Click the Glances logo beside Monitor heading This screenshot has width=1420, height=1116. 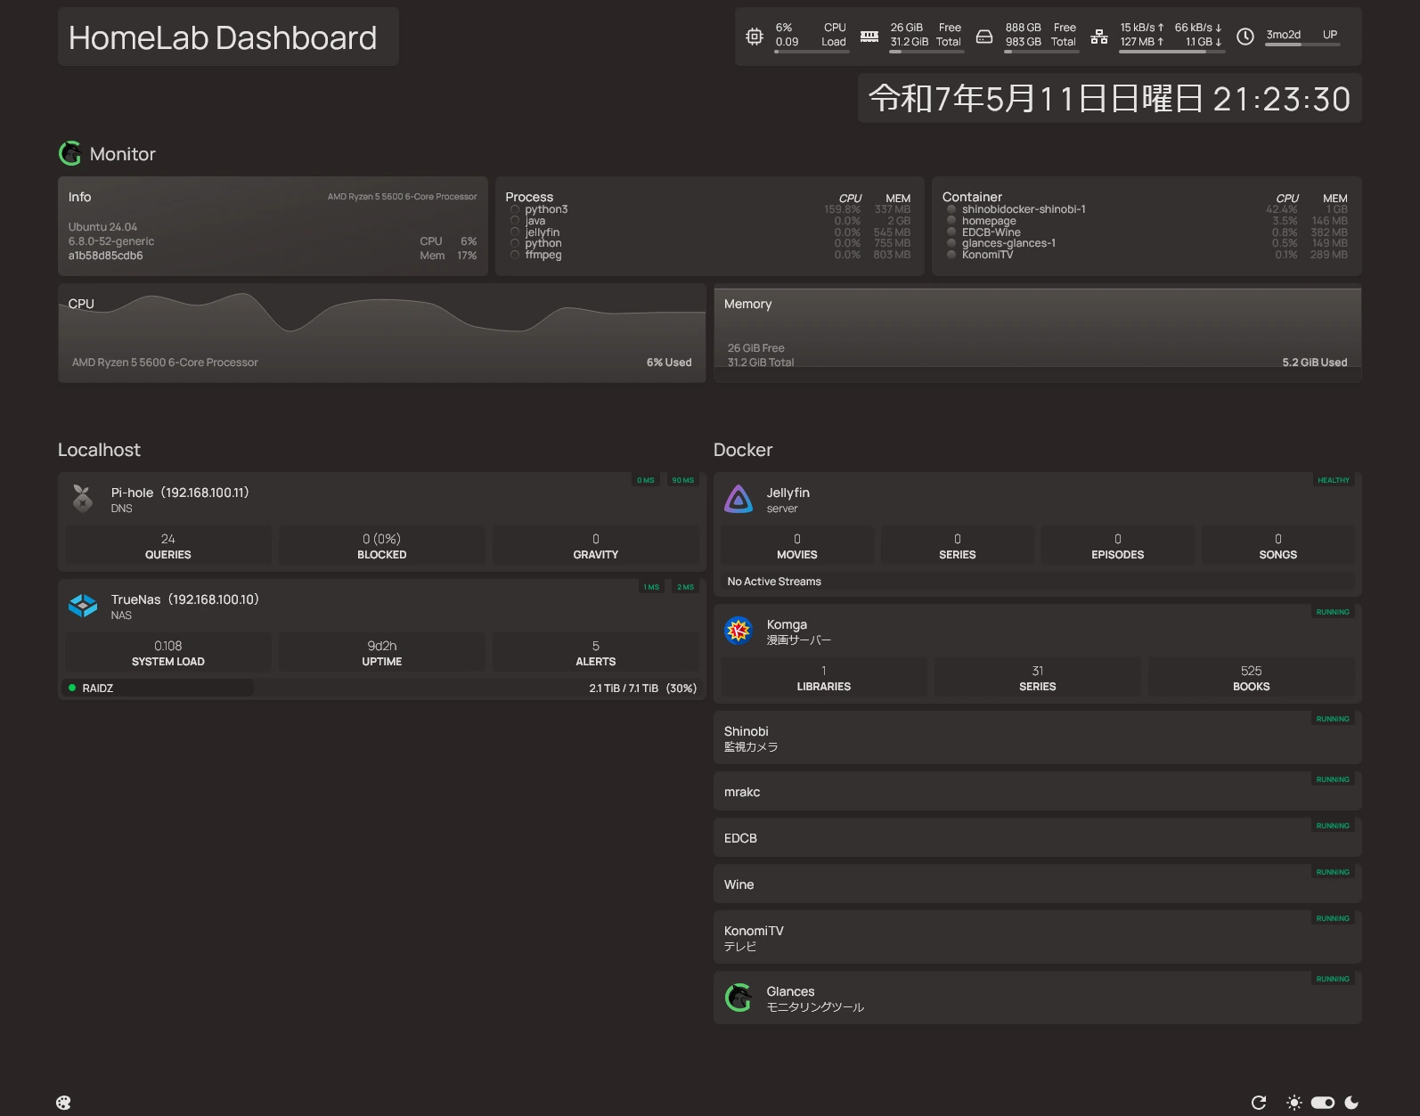(x=70, y=153)
